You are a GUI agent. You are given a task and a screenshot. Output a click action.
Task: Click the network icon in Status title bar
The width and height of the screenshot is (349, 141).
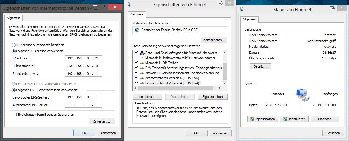242,9
